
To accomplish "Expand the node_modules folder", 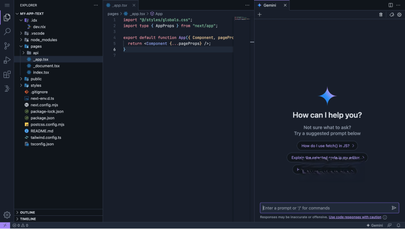I will tap(44, 40).
